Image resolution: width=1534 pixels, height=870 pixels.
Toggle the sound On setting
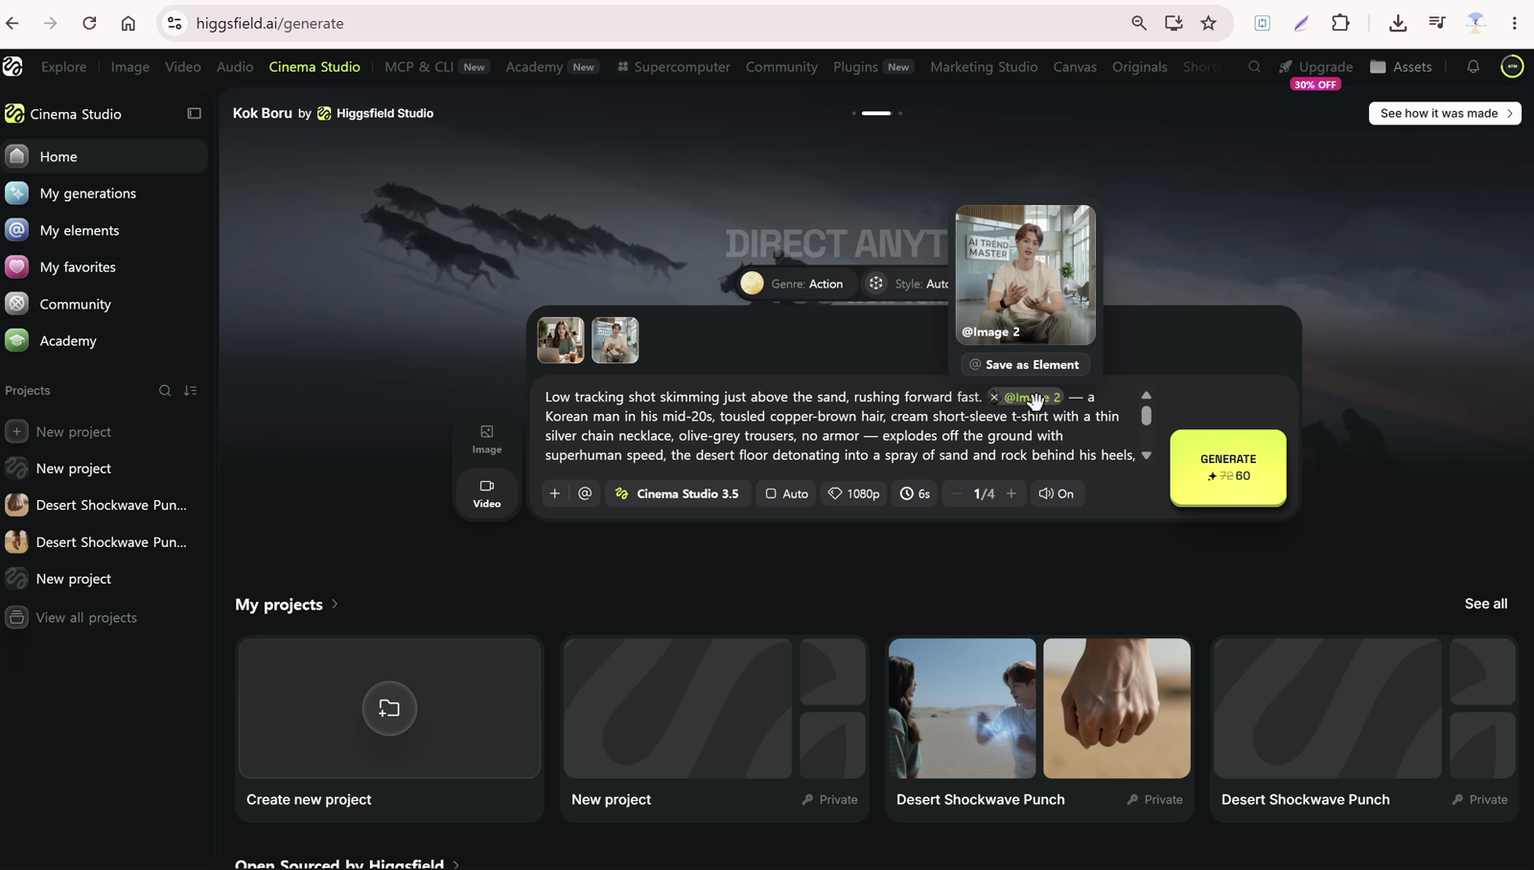[x=1056, y=493]
